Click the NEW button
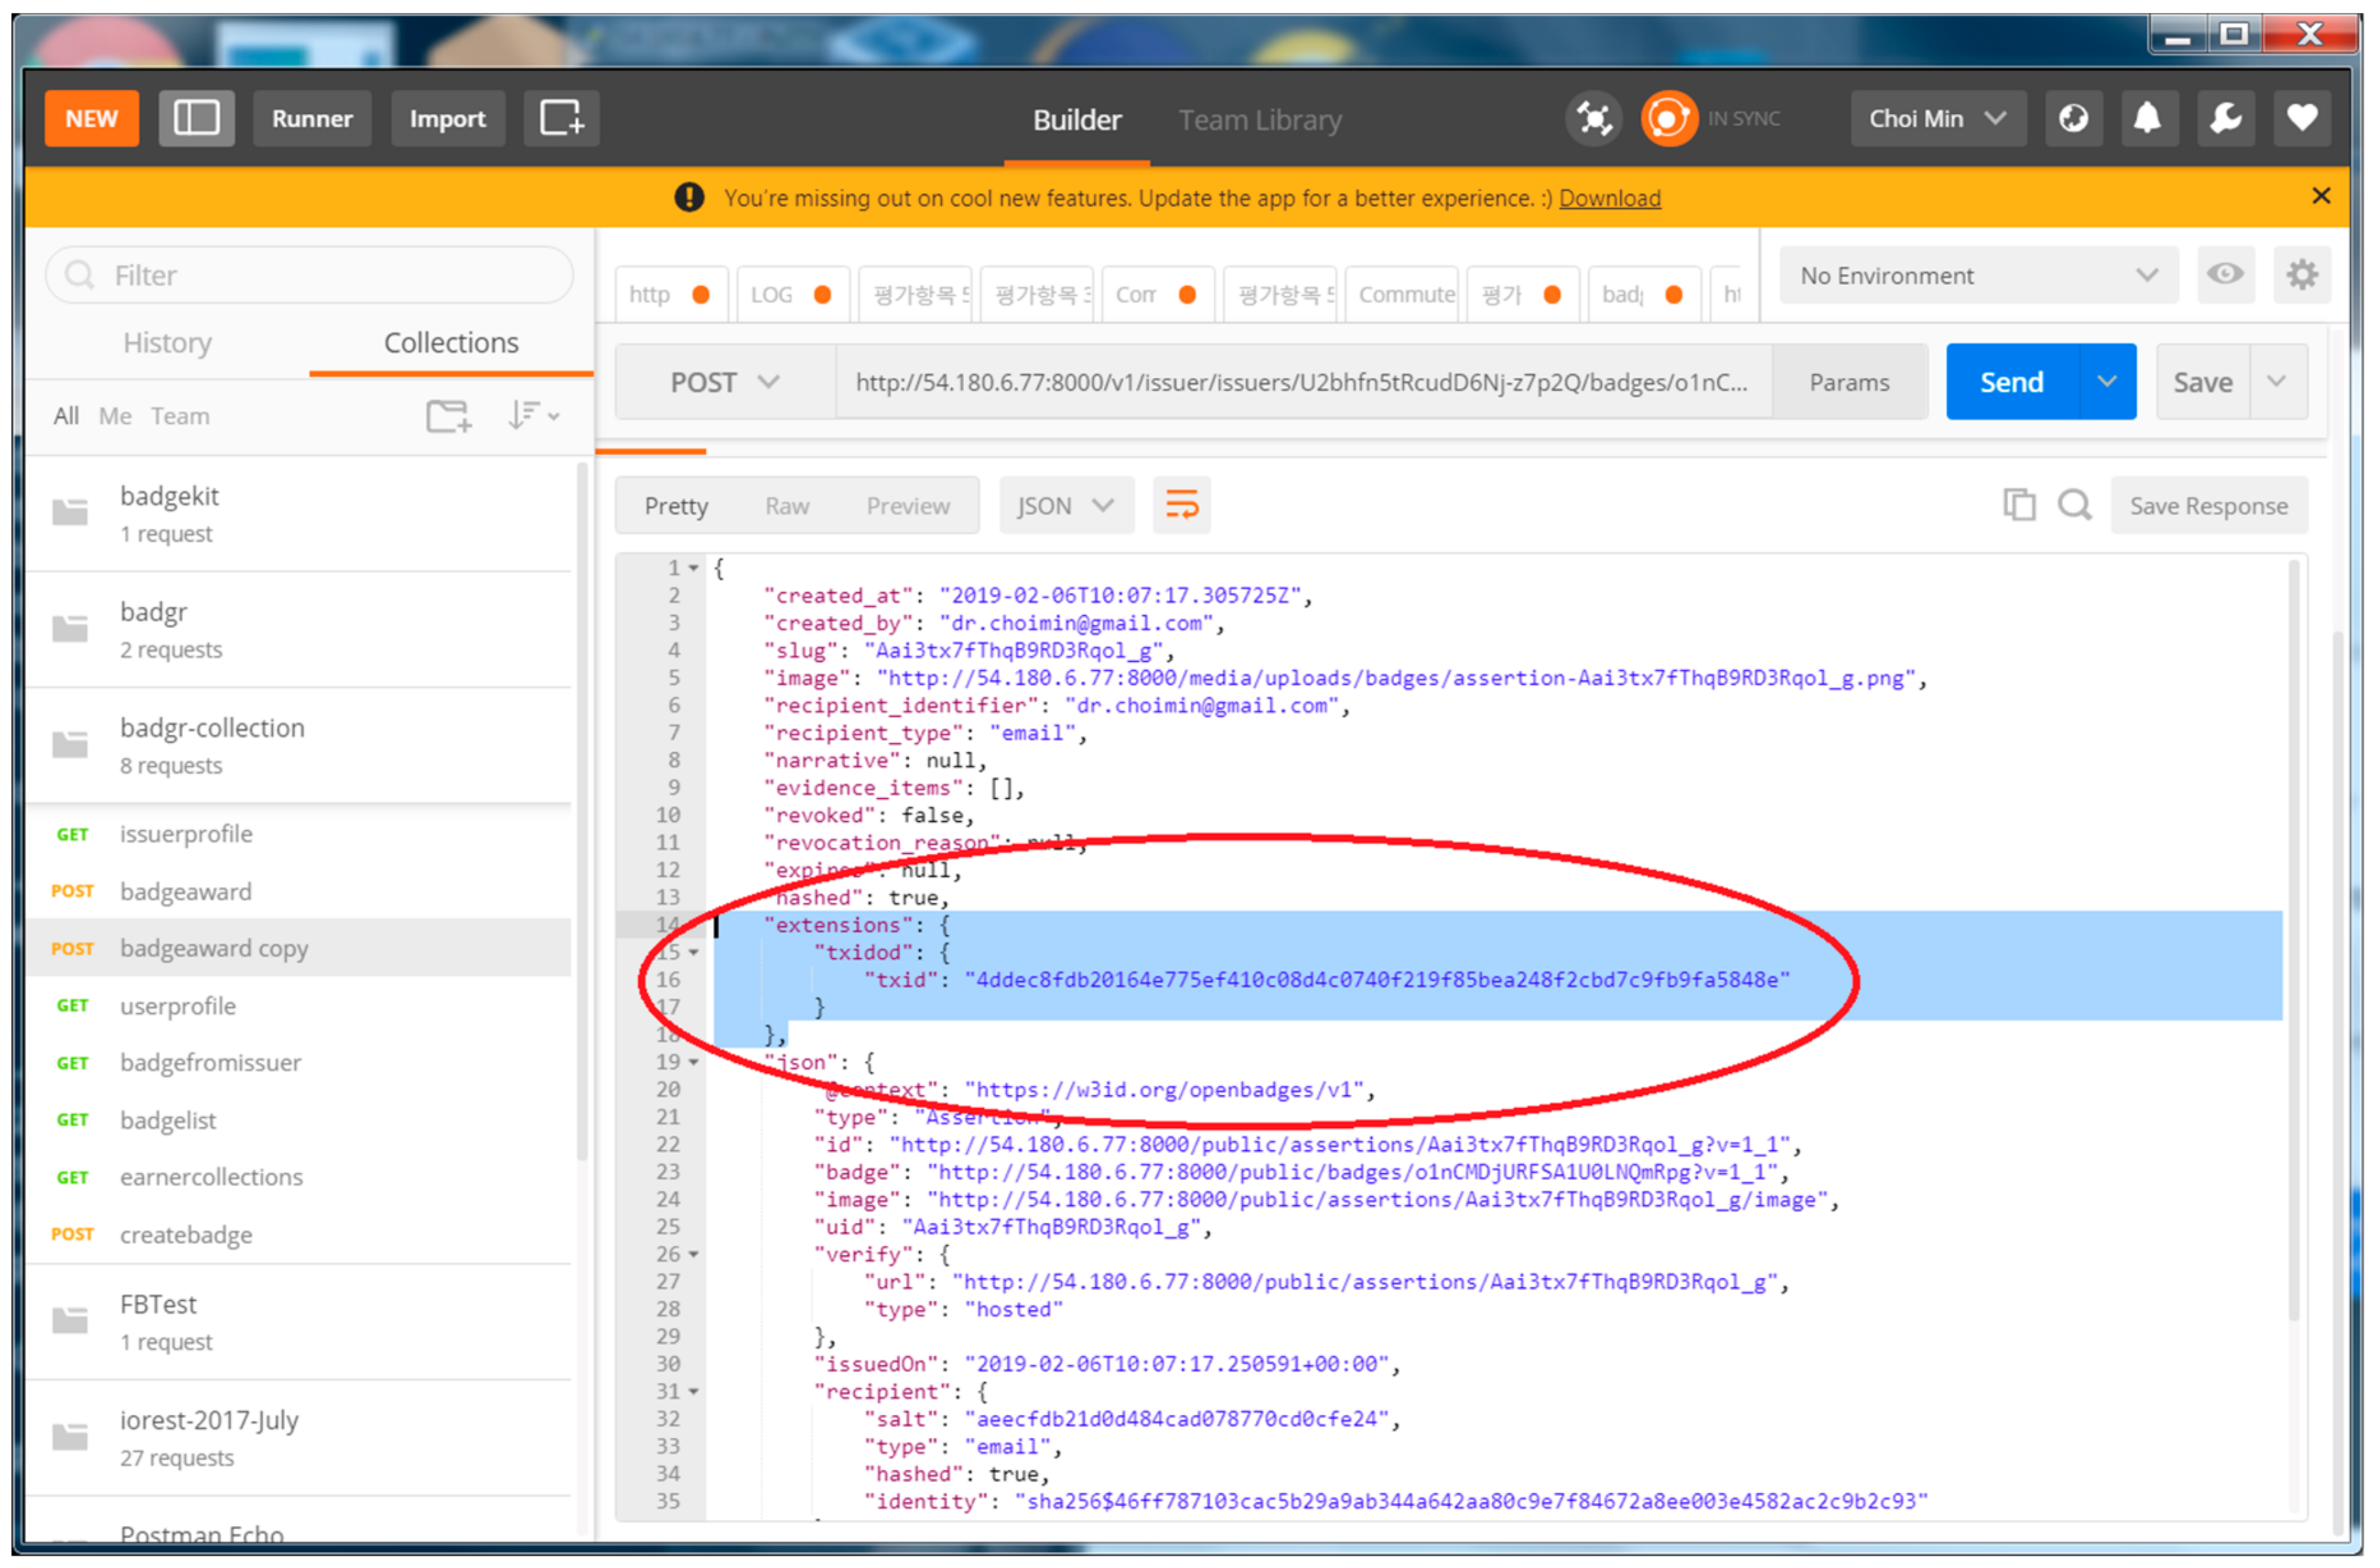2380x1568 pixels. pyautogui.click(x=92, y=119)
